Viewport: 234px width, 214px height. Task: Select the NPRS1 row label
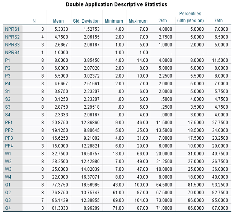click(x=13, y=29)
